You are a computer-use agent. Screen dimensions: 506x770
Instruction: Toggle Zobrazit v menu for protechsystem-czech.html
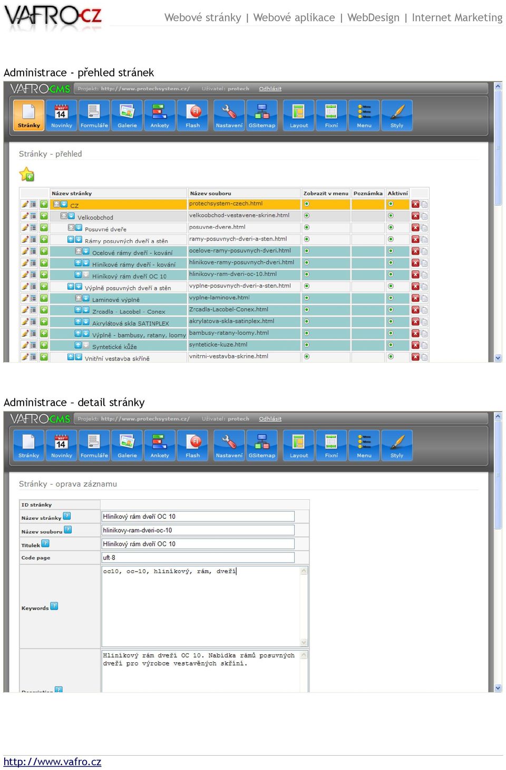(306, 204)
